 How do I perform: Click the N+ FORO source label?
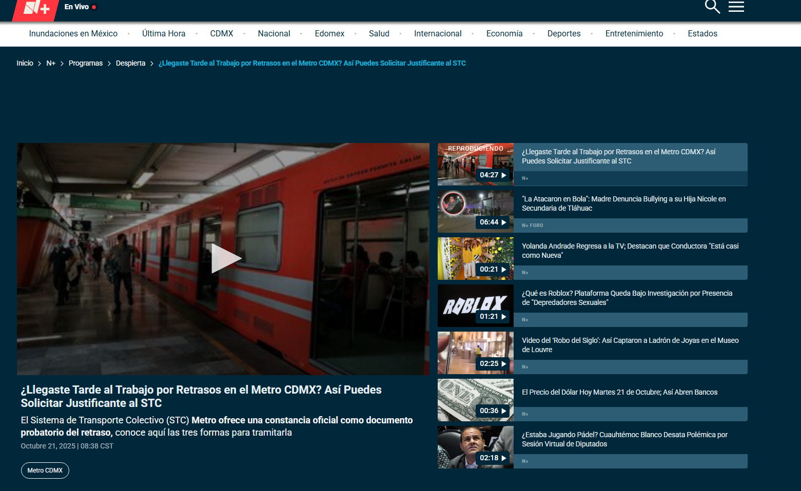coord(532,226)
